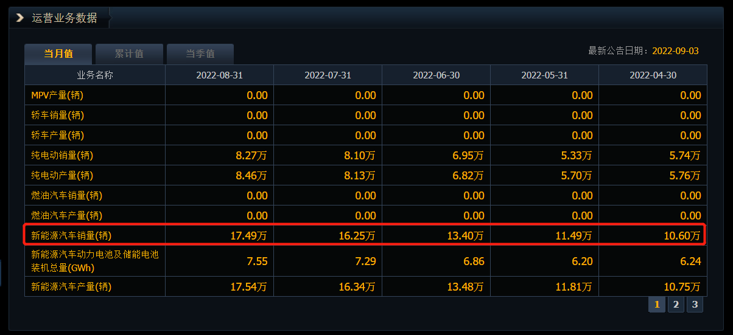Click the 16.25万 new energy sales value
733x335 pixels.
[x=357, y=236]
